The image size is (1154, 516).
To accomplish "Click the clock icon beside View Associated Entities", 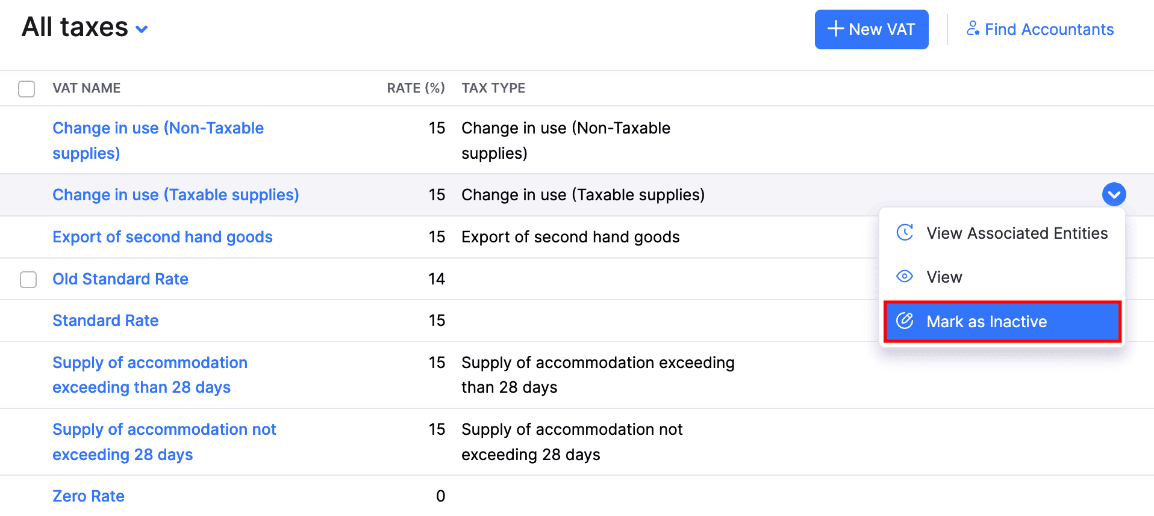I will tap(905, 233).
